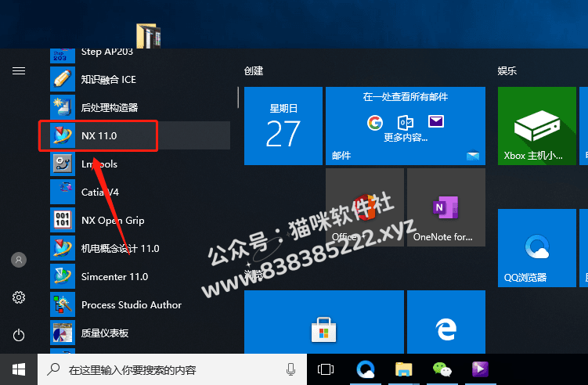588x385 pixels.
Task: Open the OneNote for... tile
Action: coord(446,207)
